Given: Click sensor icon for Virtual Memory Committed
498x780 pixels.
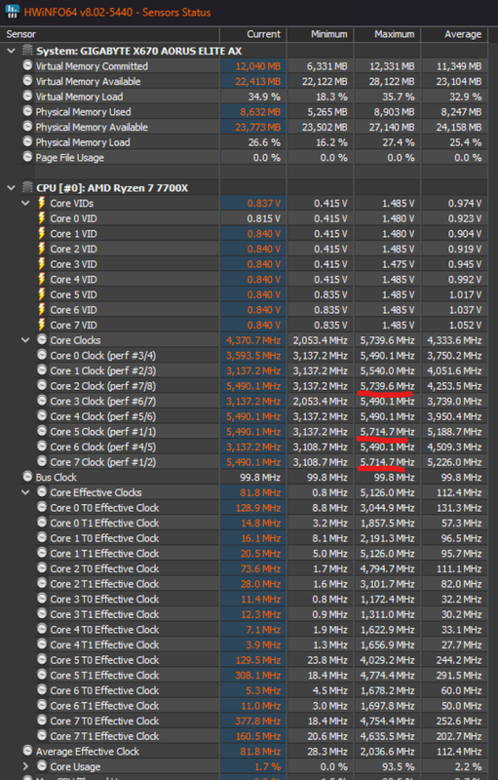Looking at the screenshot, I should pyautogui.click(x=28, y=66).
